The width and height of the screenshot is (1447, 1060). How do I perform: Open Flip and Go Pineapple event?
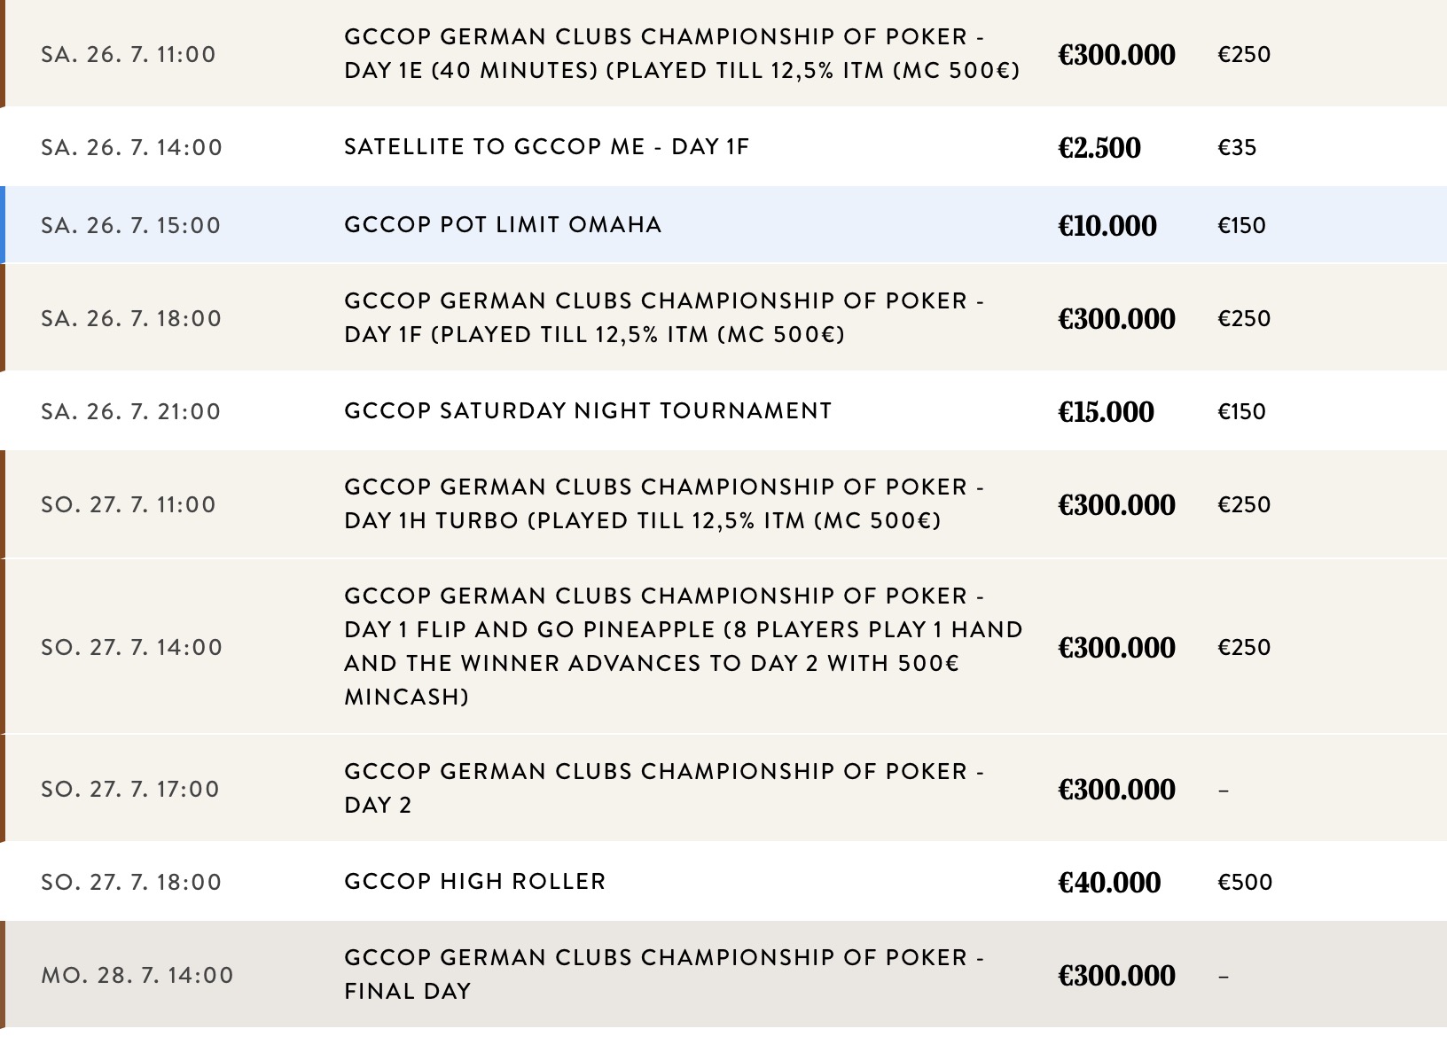pyautogui.click(x=683, y=646)
